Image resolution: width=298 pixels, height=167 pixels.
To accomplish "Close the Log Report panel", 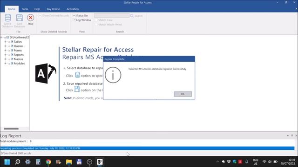I will coord(296,135).
